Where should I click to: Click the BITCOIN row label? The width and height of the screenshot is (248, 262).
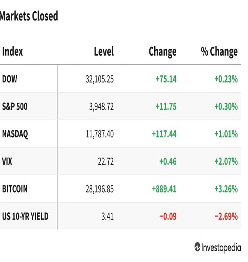(15, 189)
